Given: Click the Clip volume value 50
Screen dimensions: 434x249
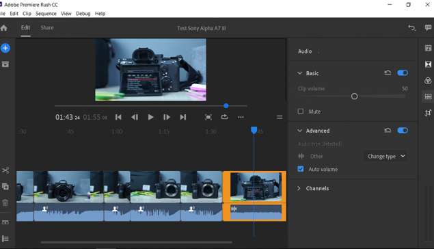Looking at the screenshot, I should [405, 89].
